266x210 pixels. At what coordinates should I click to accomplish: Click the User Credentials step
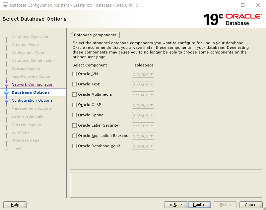pos(28,116)
